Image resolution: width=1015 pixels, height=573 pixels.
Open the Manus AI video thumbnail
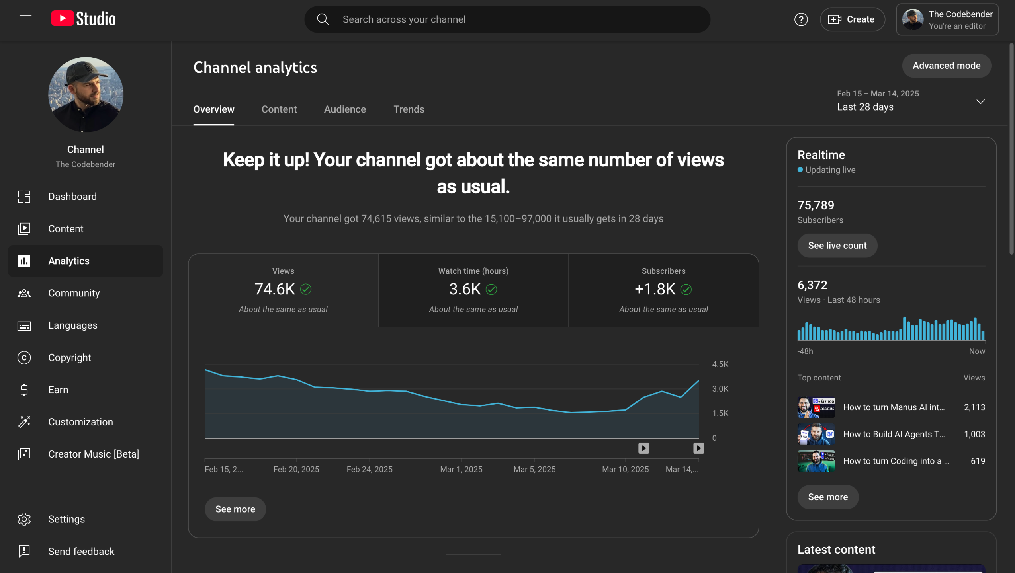click(x=816, y=407)
